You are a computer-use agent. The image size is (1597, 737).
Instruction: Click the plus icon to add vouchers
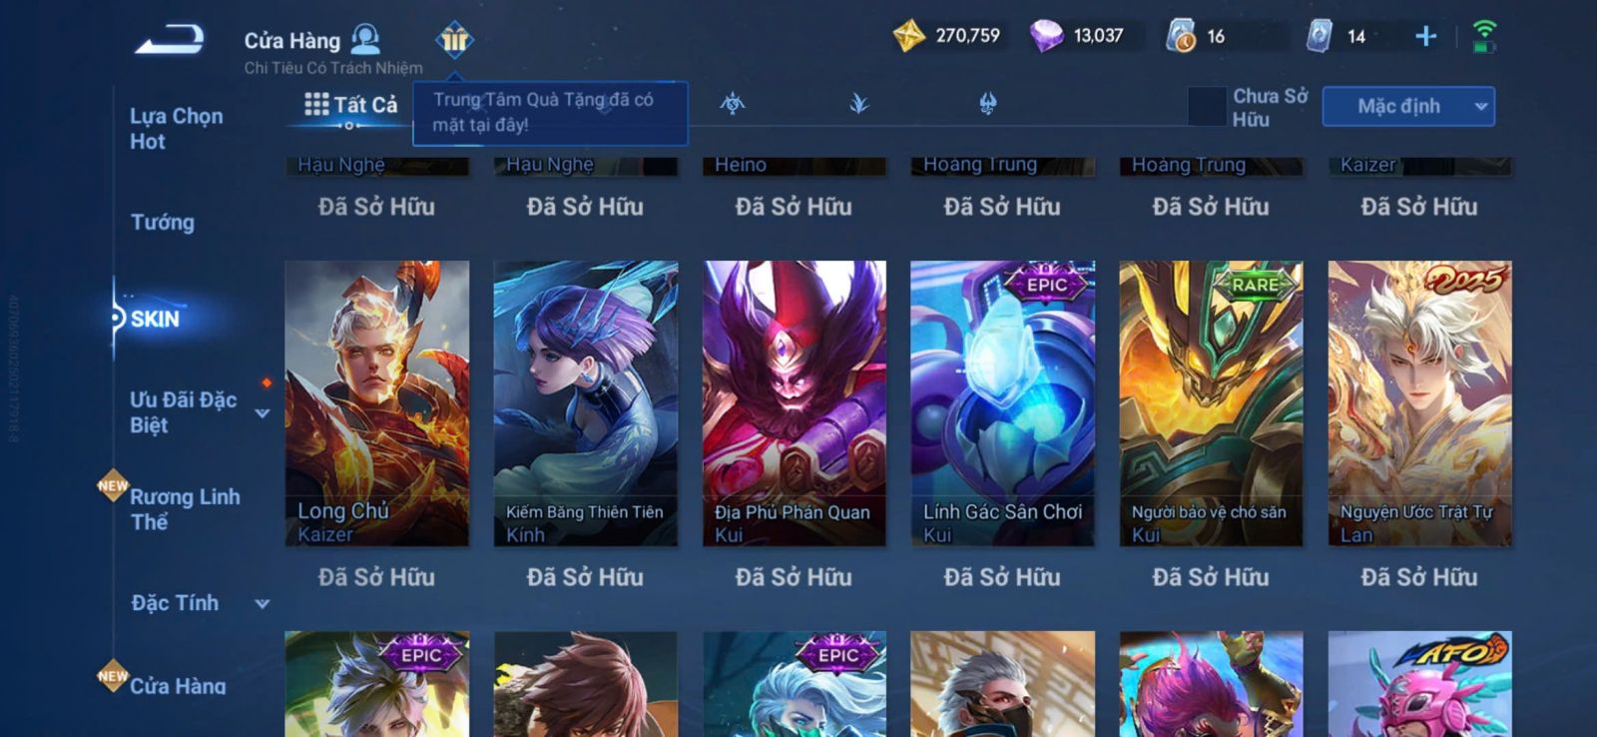[x=1426, y=37]
